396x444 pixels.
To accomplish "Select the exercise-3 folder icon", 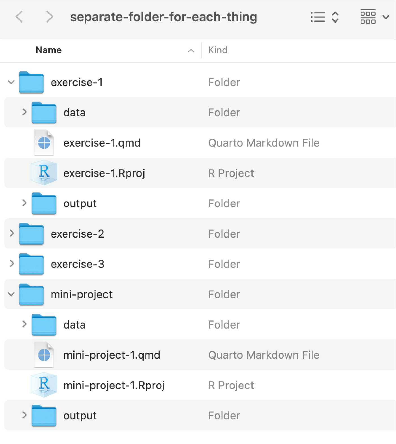I will [x=31, y=264].
